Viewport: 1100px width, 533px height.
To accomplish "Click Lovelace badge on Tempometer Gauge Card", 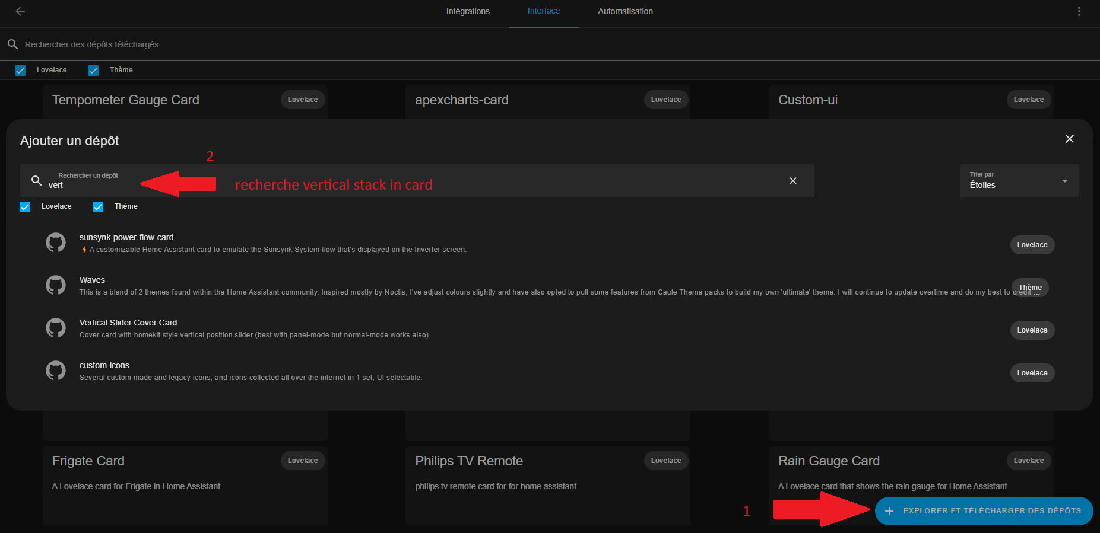I will 303,100.
